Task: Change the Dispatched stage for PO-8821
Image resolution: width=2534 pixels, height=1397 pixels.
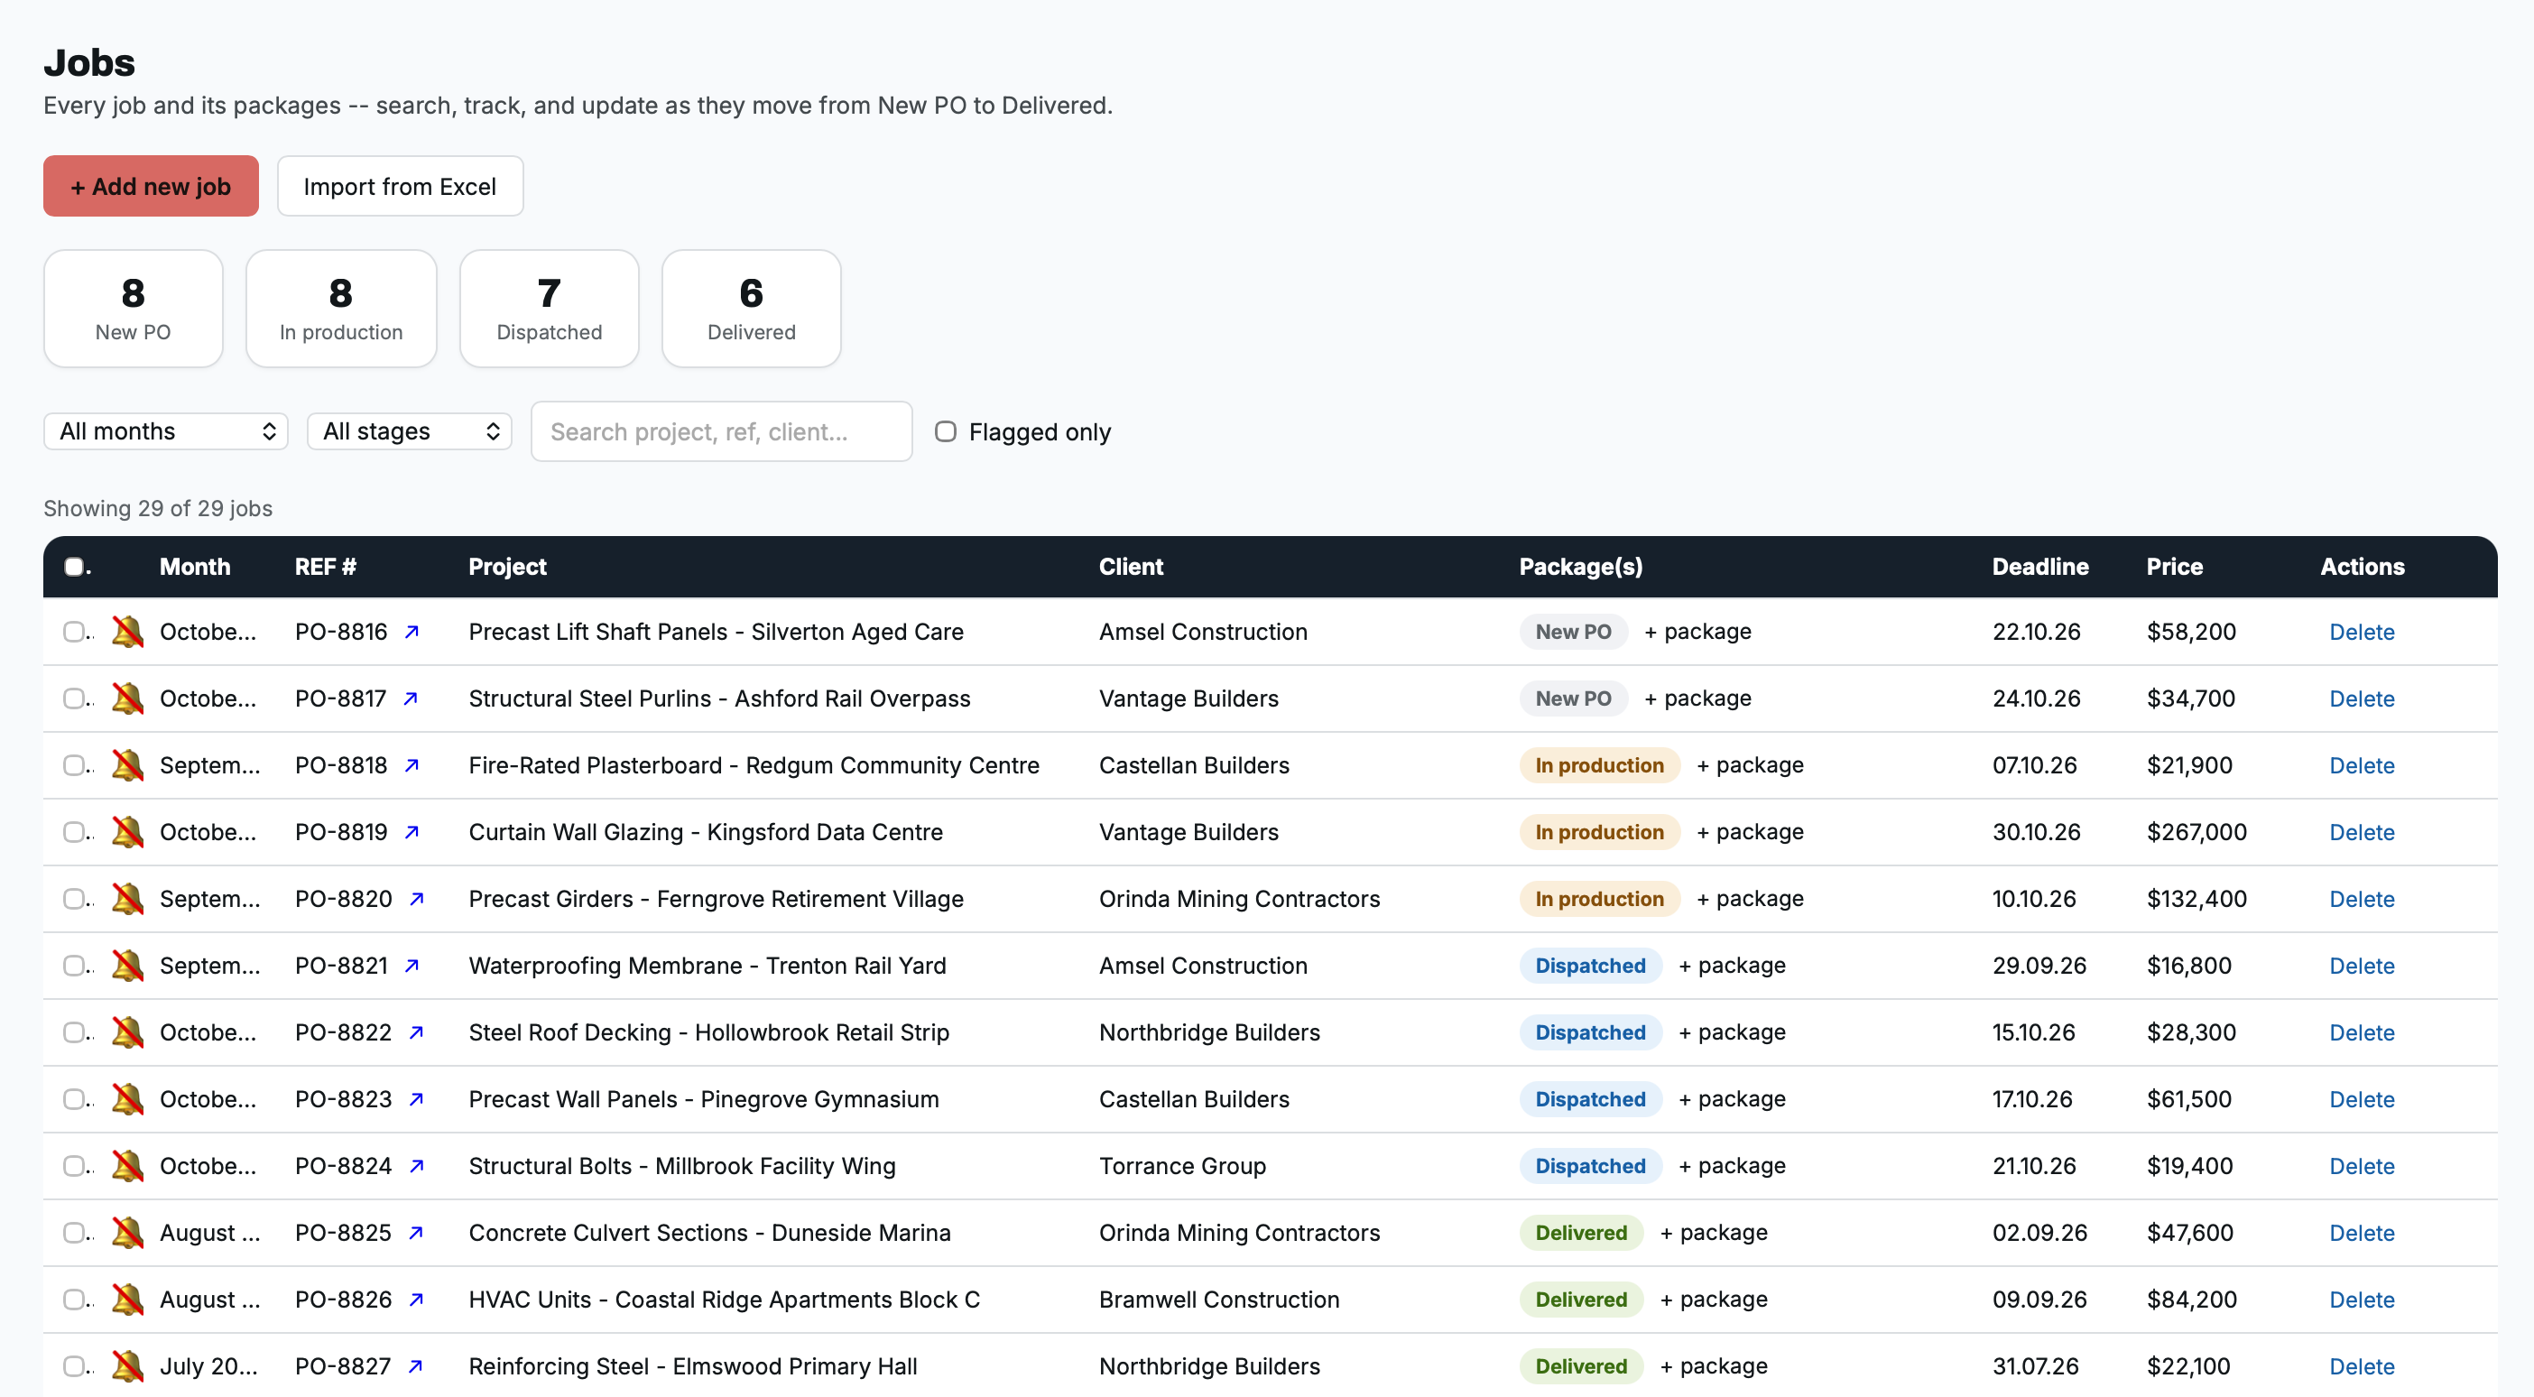Action: [1590, 967]
